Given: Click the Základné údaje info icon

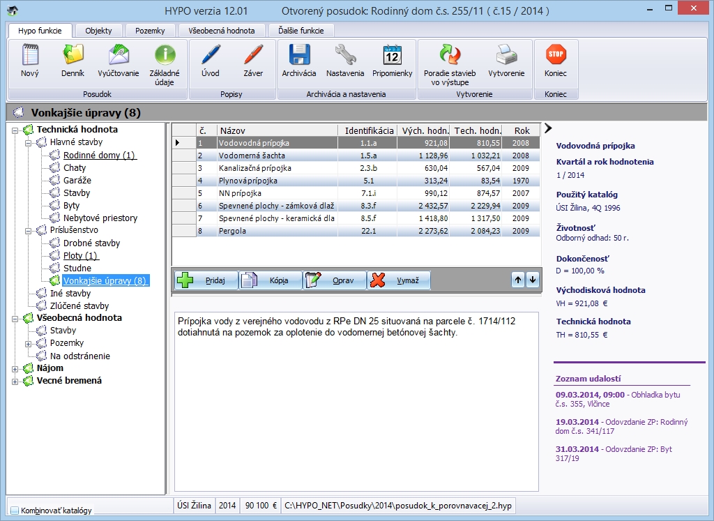Looking at the screenshot, I should click(165, 55).
